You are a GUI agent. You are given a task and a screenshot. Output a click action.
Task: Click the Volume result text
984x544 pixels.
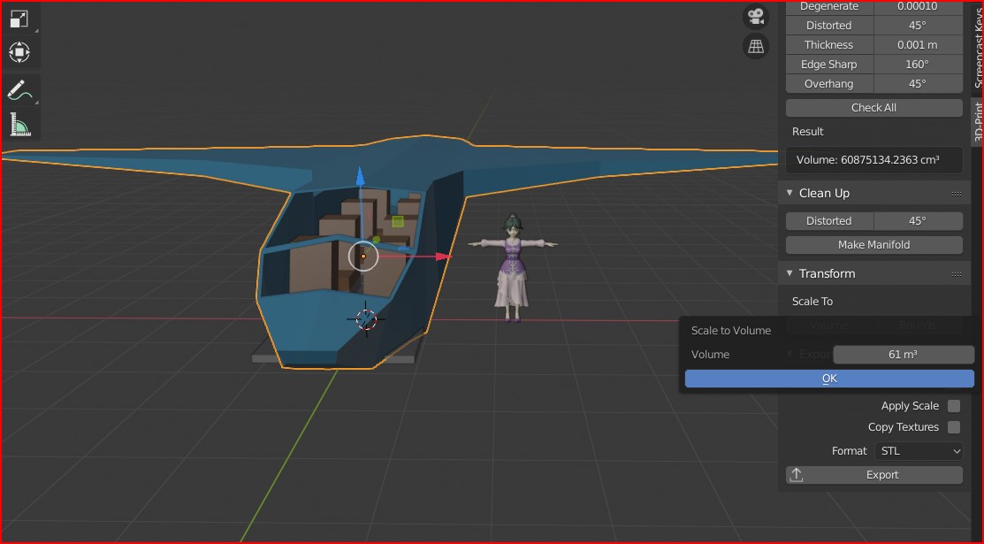pos(868,160)
